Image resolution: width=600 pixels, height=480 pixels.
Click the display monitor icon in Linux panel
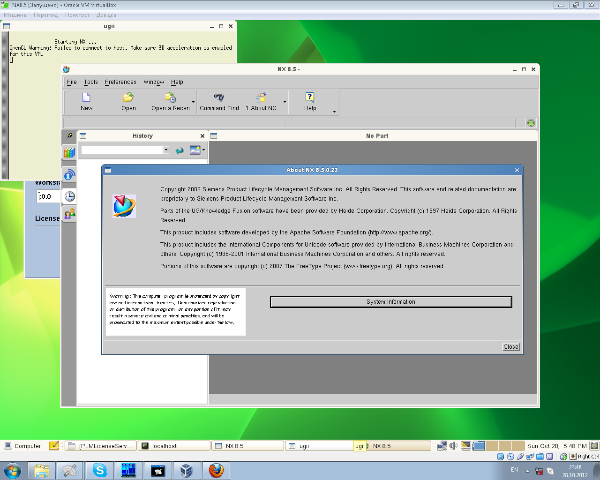point(466,446)
